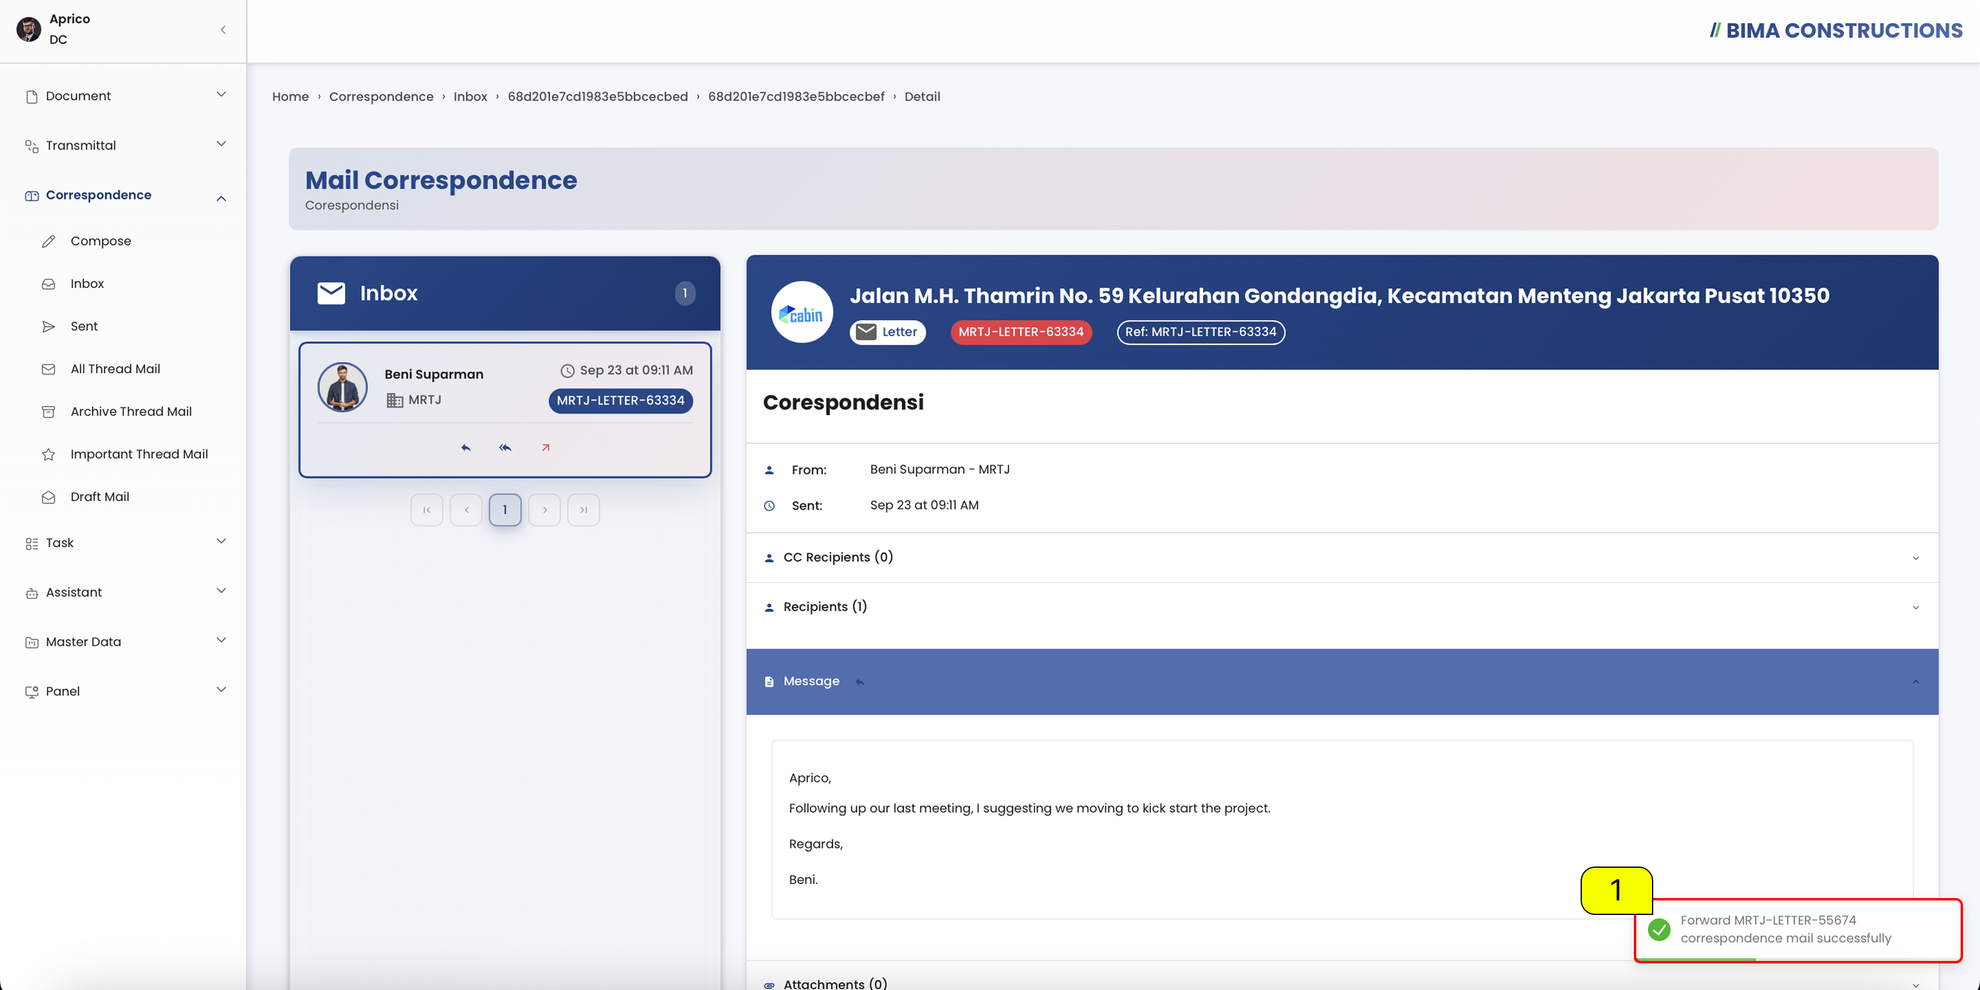Open Inbox in the sidebar
The height and width of the screenshot is (990, 1980).
87,284
